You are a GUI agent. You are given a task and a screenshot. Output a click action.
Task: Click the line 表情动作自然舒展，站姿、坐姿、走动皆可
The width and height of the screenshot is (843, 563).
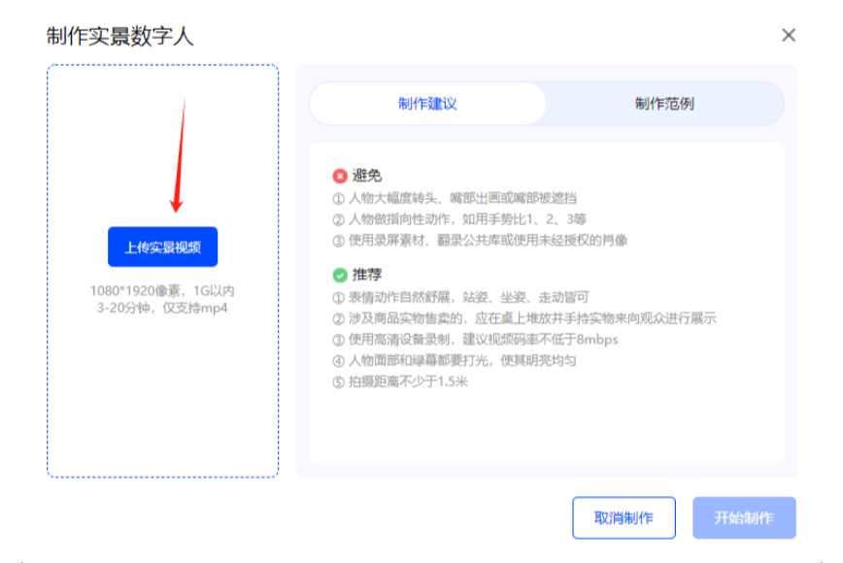click(460, 297)
